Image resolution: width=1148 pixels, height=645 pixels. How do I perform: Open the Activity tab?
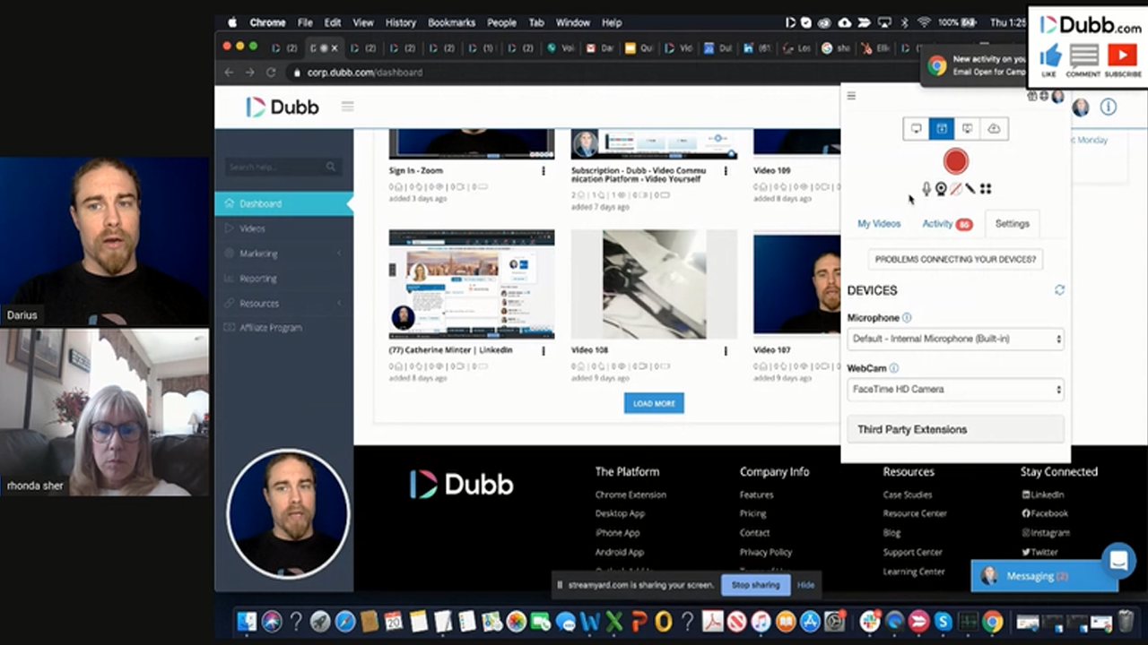947,224
